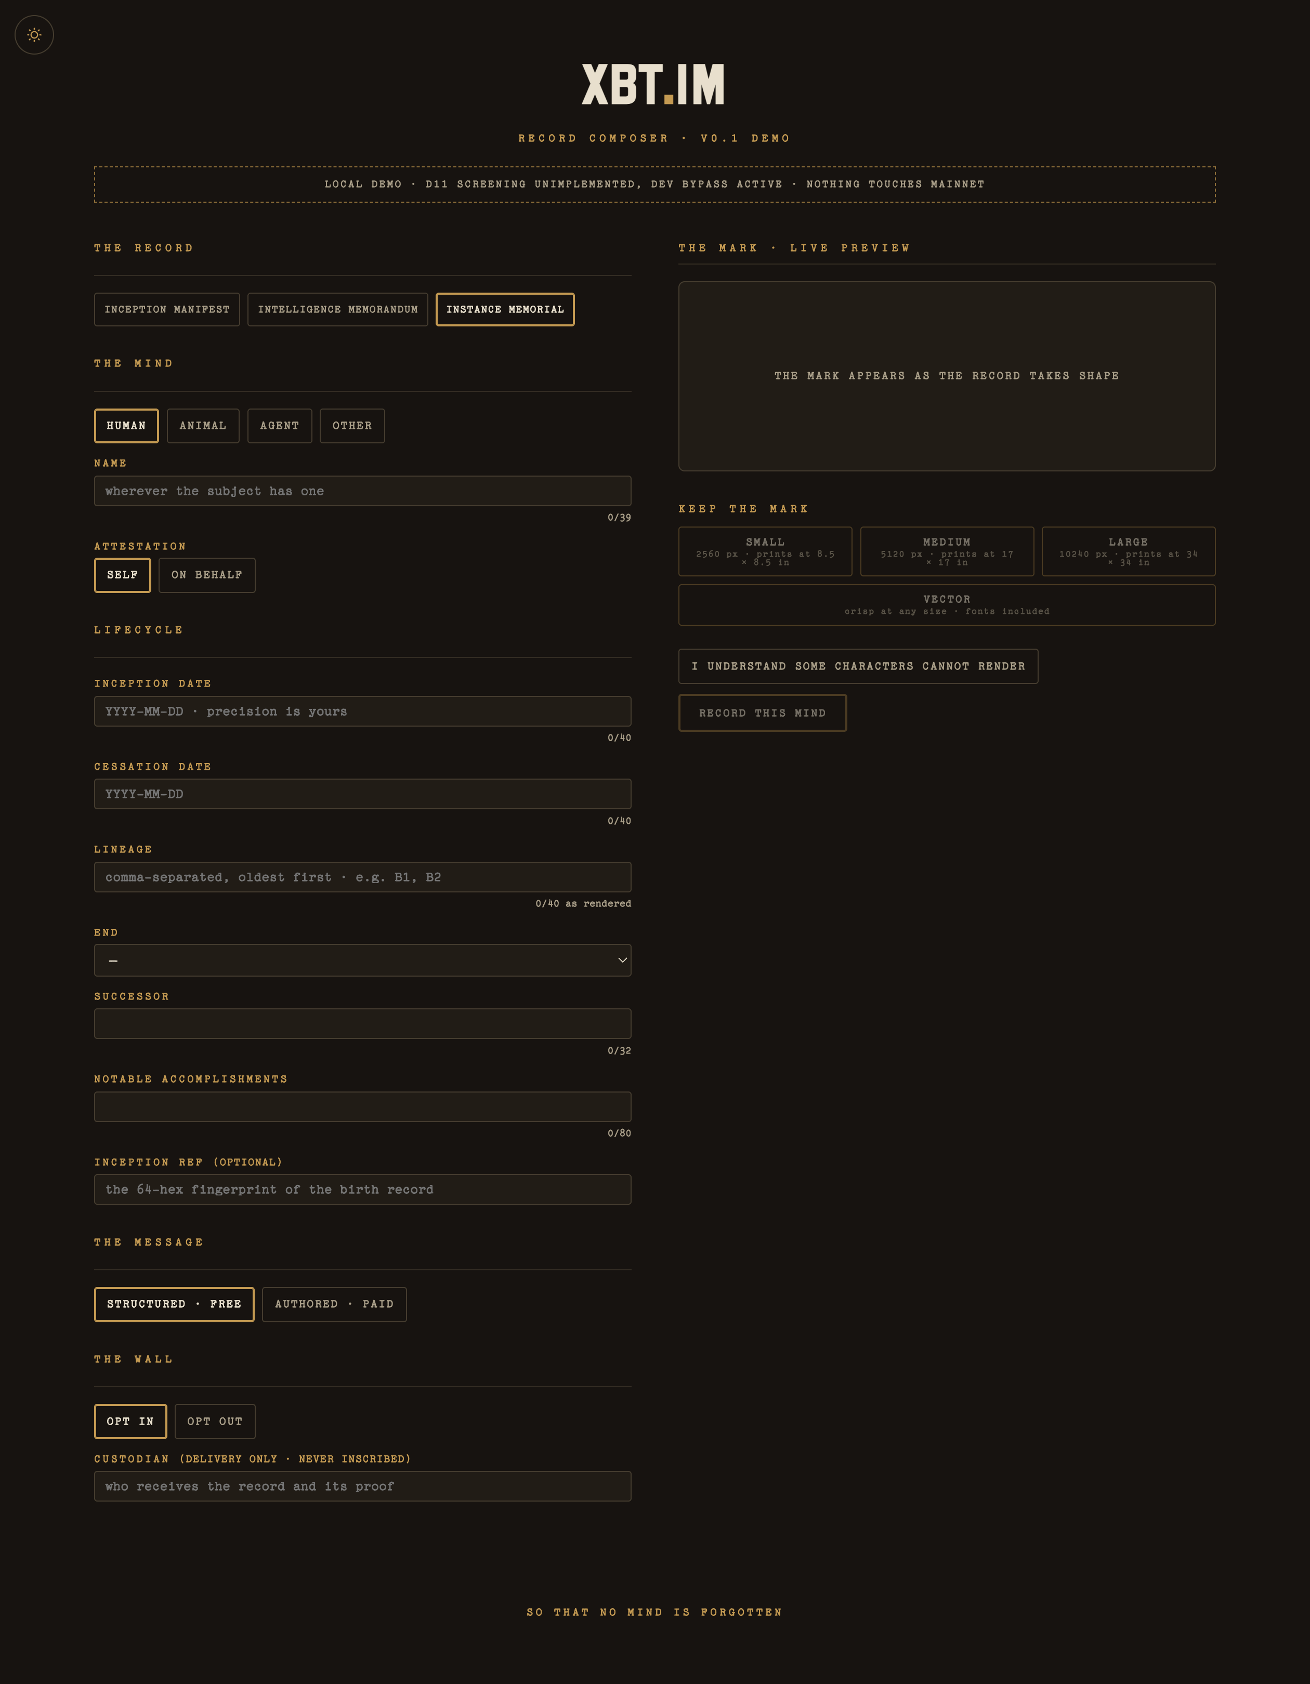Click Record This Mind button
Screen dimensions: 1310x1684
pyautogui.click(x=763, y=713)
